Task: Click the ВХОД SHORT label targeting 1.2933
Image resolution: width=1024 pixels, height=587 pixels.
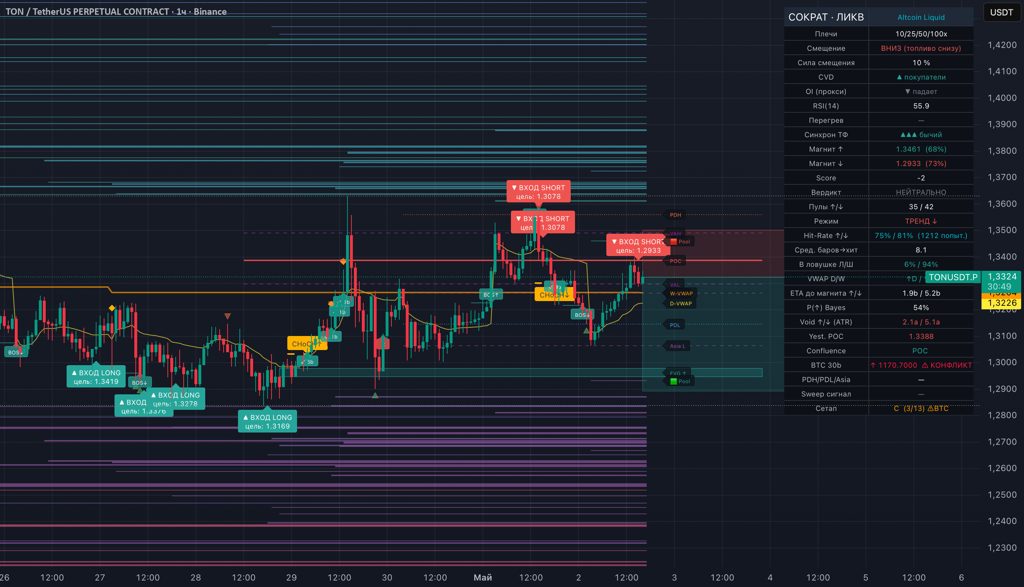Action: point(638,246)
